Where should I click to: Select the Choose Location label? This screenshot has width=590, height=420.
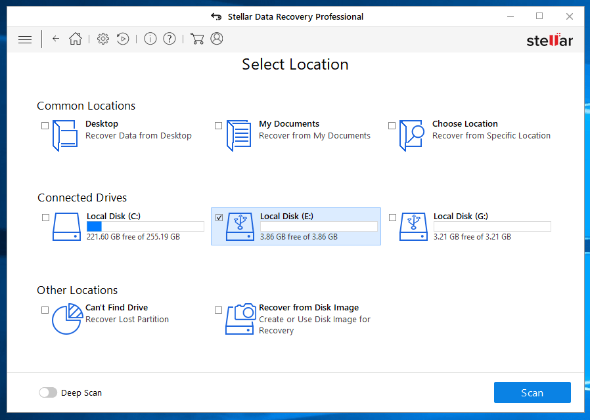(465, 123)
